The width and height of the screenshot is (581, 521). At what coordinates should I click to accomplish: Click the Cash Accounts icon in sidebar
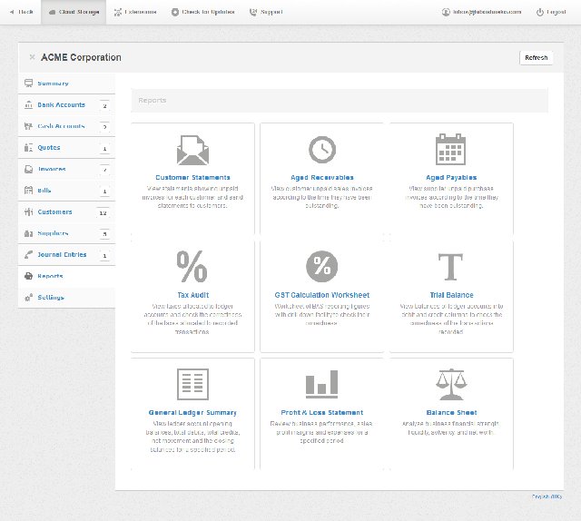(x=28, y=126)
